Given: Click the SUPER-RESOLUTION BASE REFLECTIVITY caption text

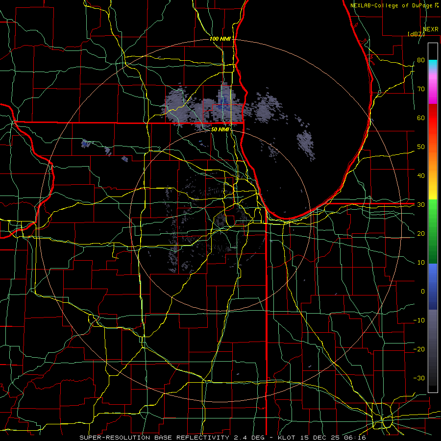Looking at the screenshot, I should click(x=154, y=438).
